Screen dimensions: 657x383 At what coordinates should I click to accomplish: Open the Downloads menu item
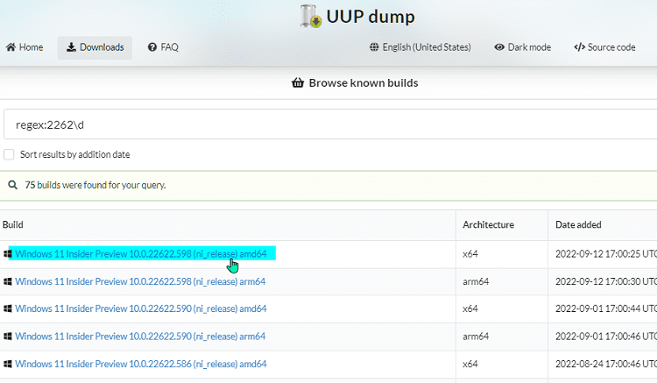pos(95,47)
